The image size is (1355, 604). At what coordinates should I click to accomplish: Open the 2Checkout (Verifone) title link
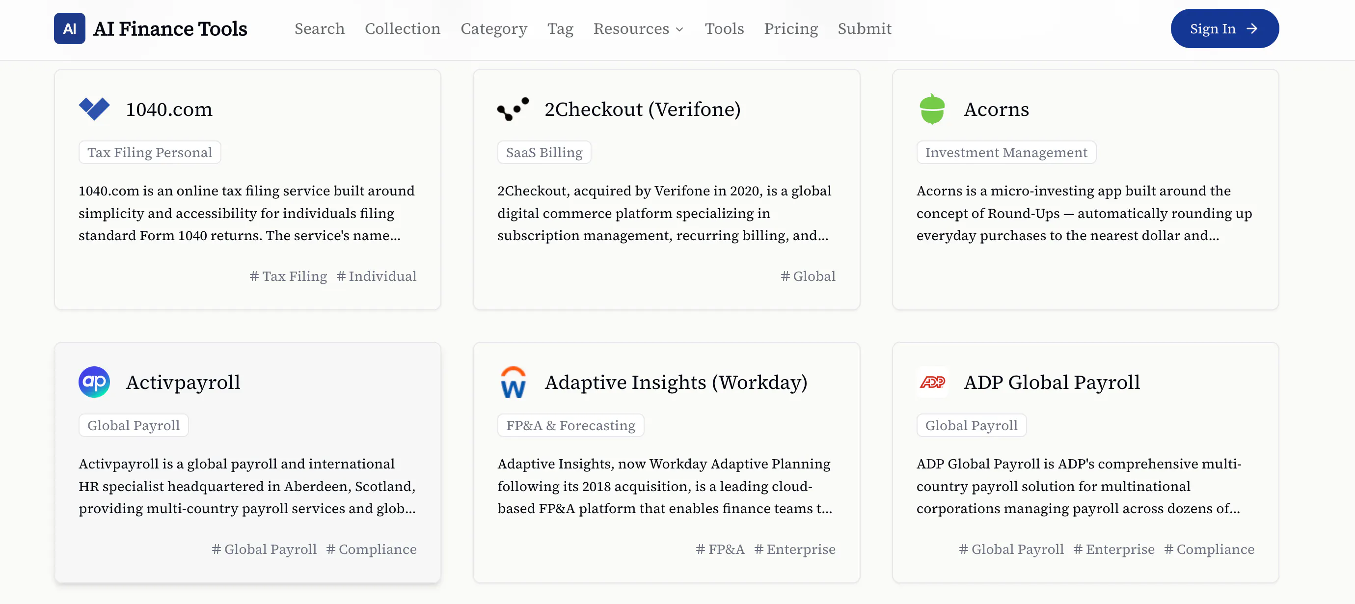[x=642, y=110]
